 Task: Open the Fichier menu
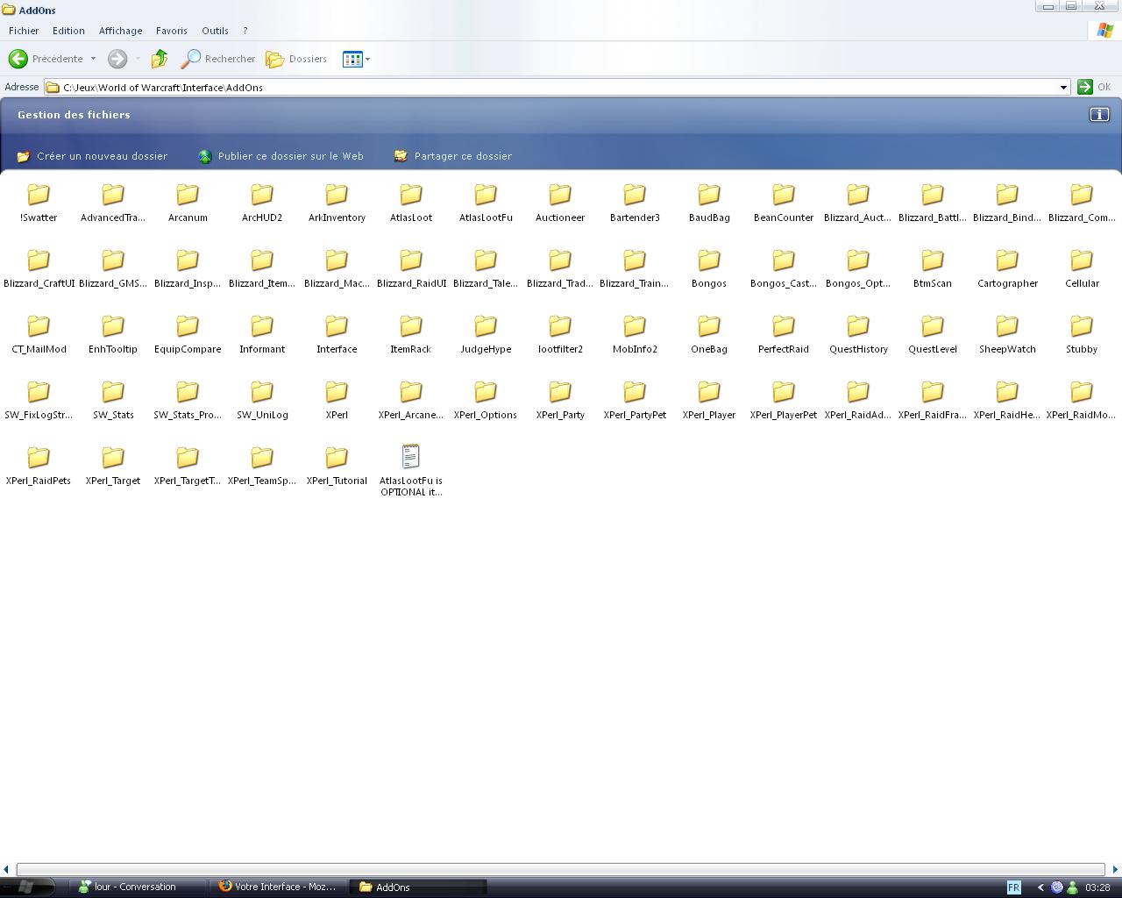pyautogui.click(x=24, y=31)
